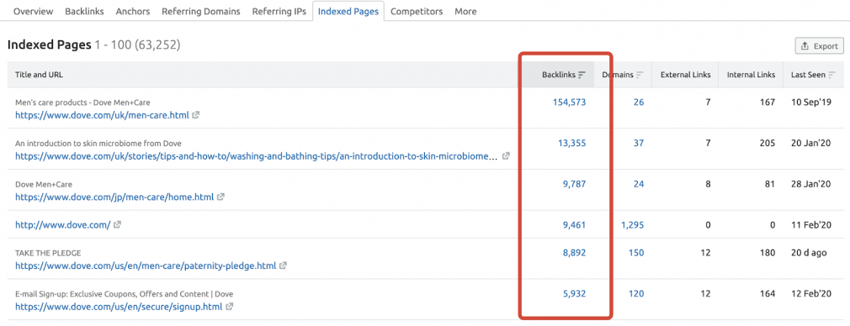The image size is (850, 326).
Task: Select the Indexed Pages tab
Action: [x=348, y=11]
